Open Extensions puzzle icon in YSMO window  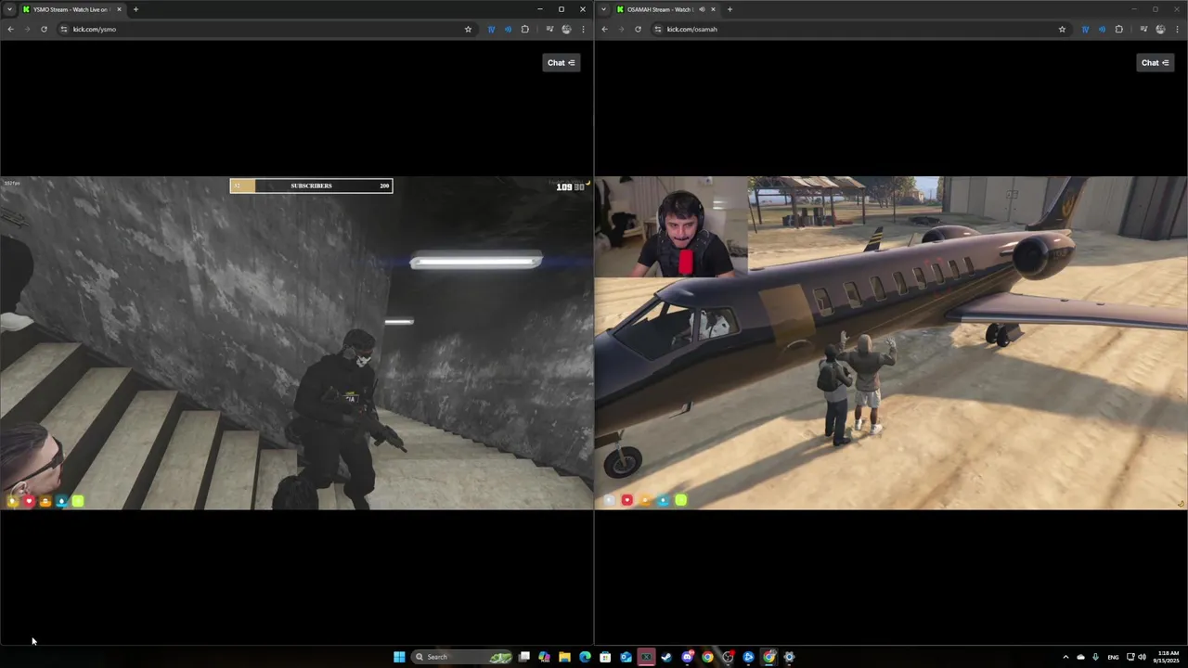coord(524,29)
